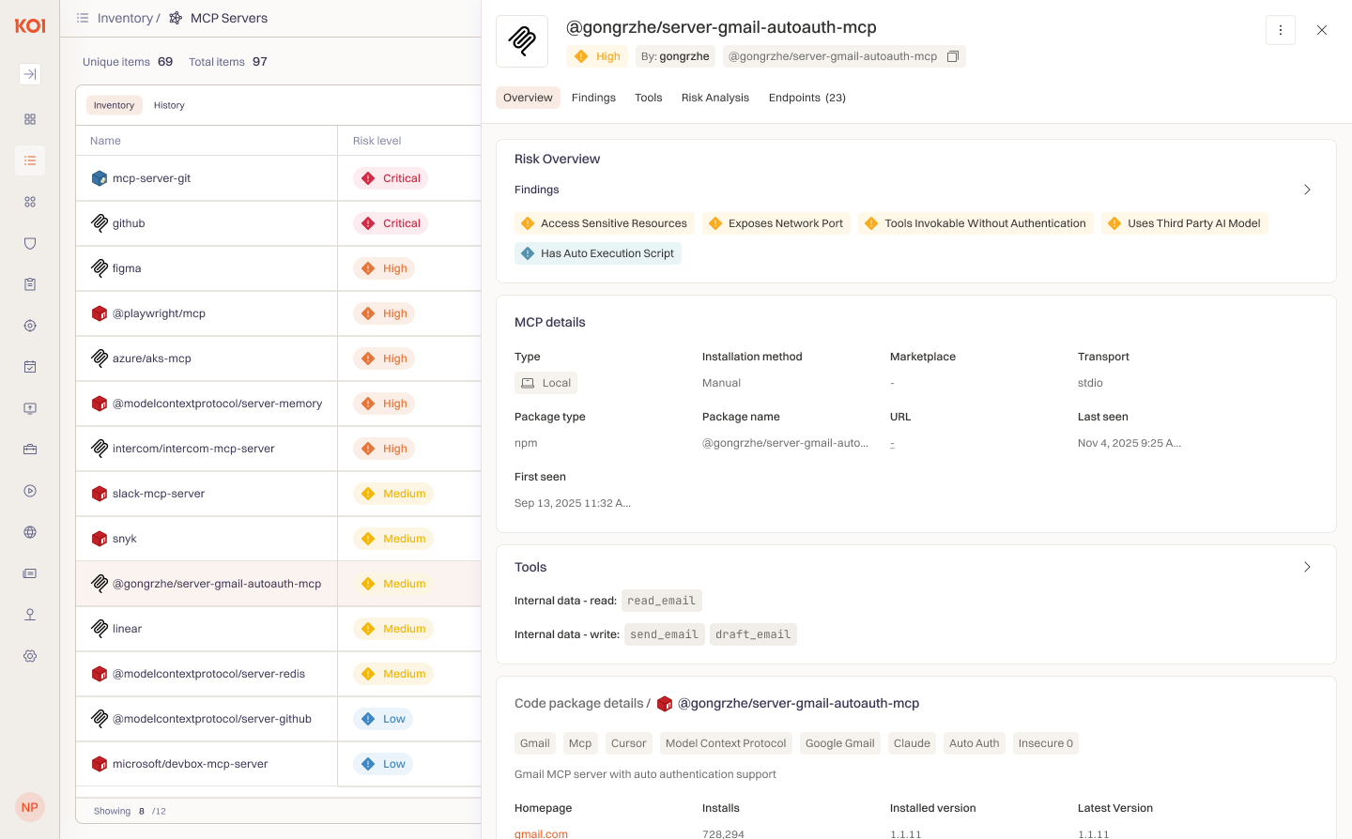
Task: Open the target crosshair sidebar icon
Action: point(30,326)
